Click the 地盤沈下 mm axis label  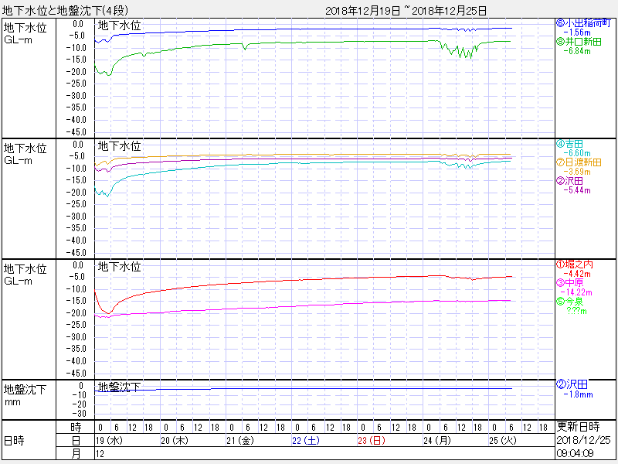click(25, 394)
